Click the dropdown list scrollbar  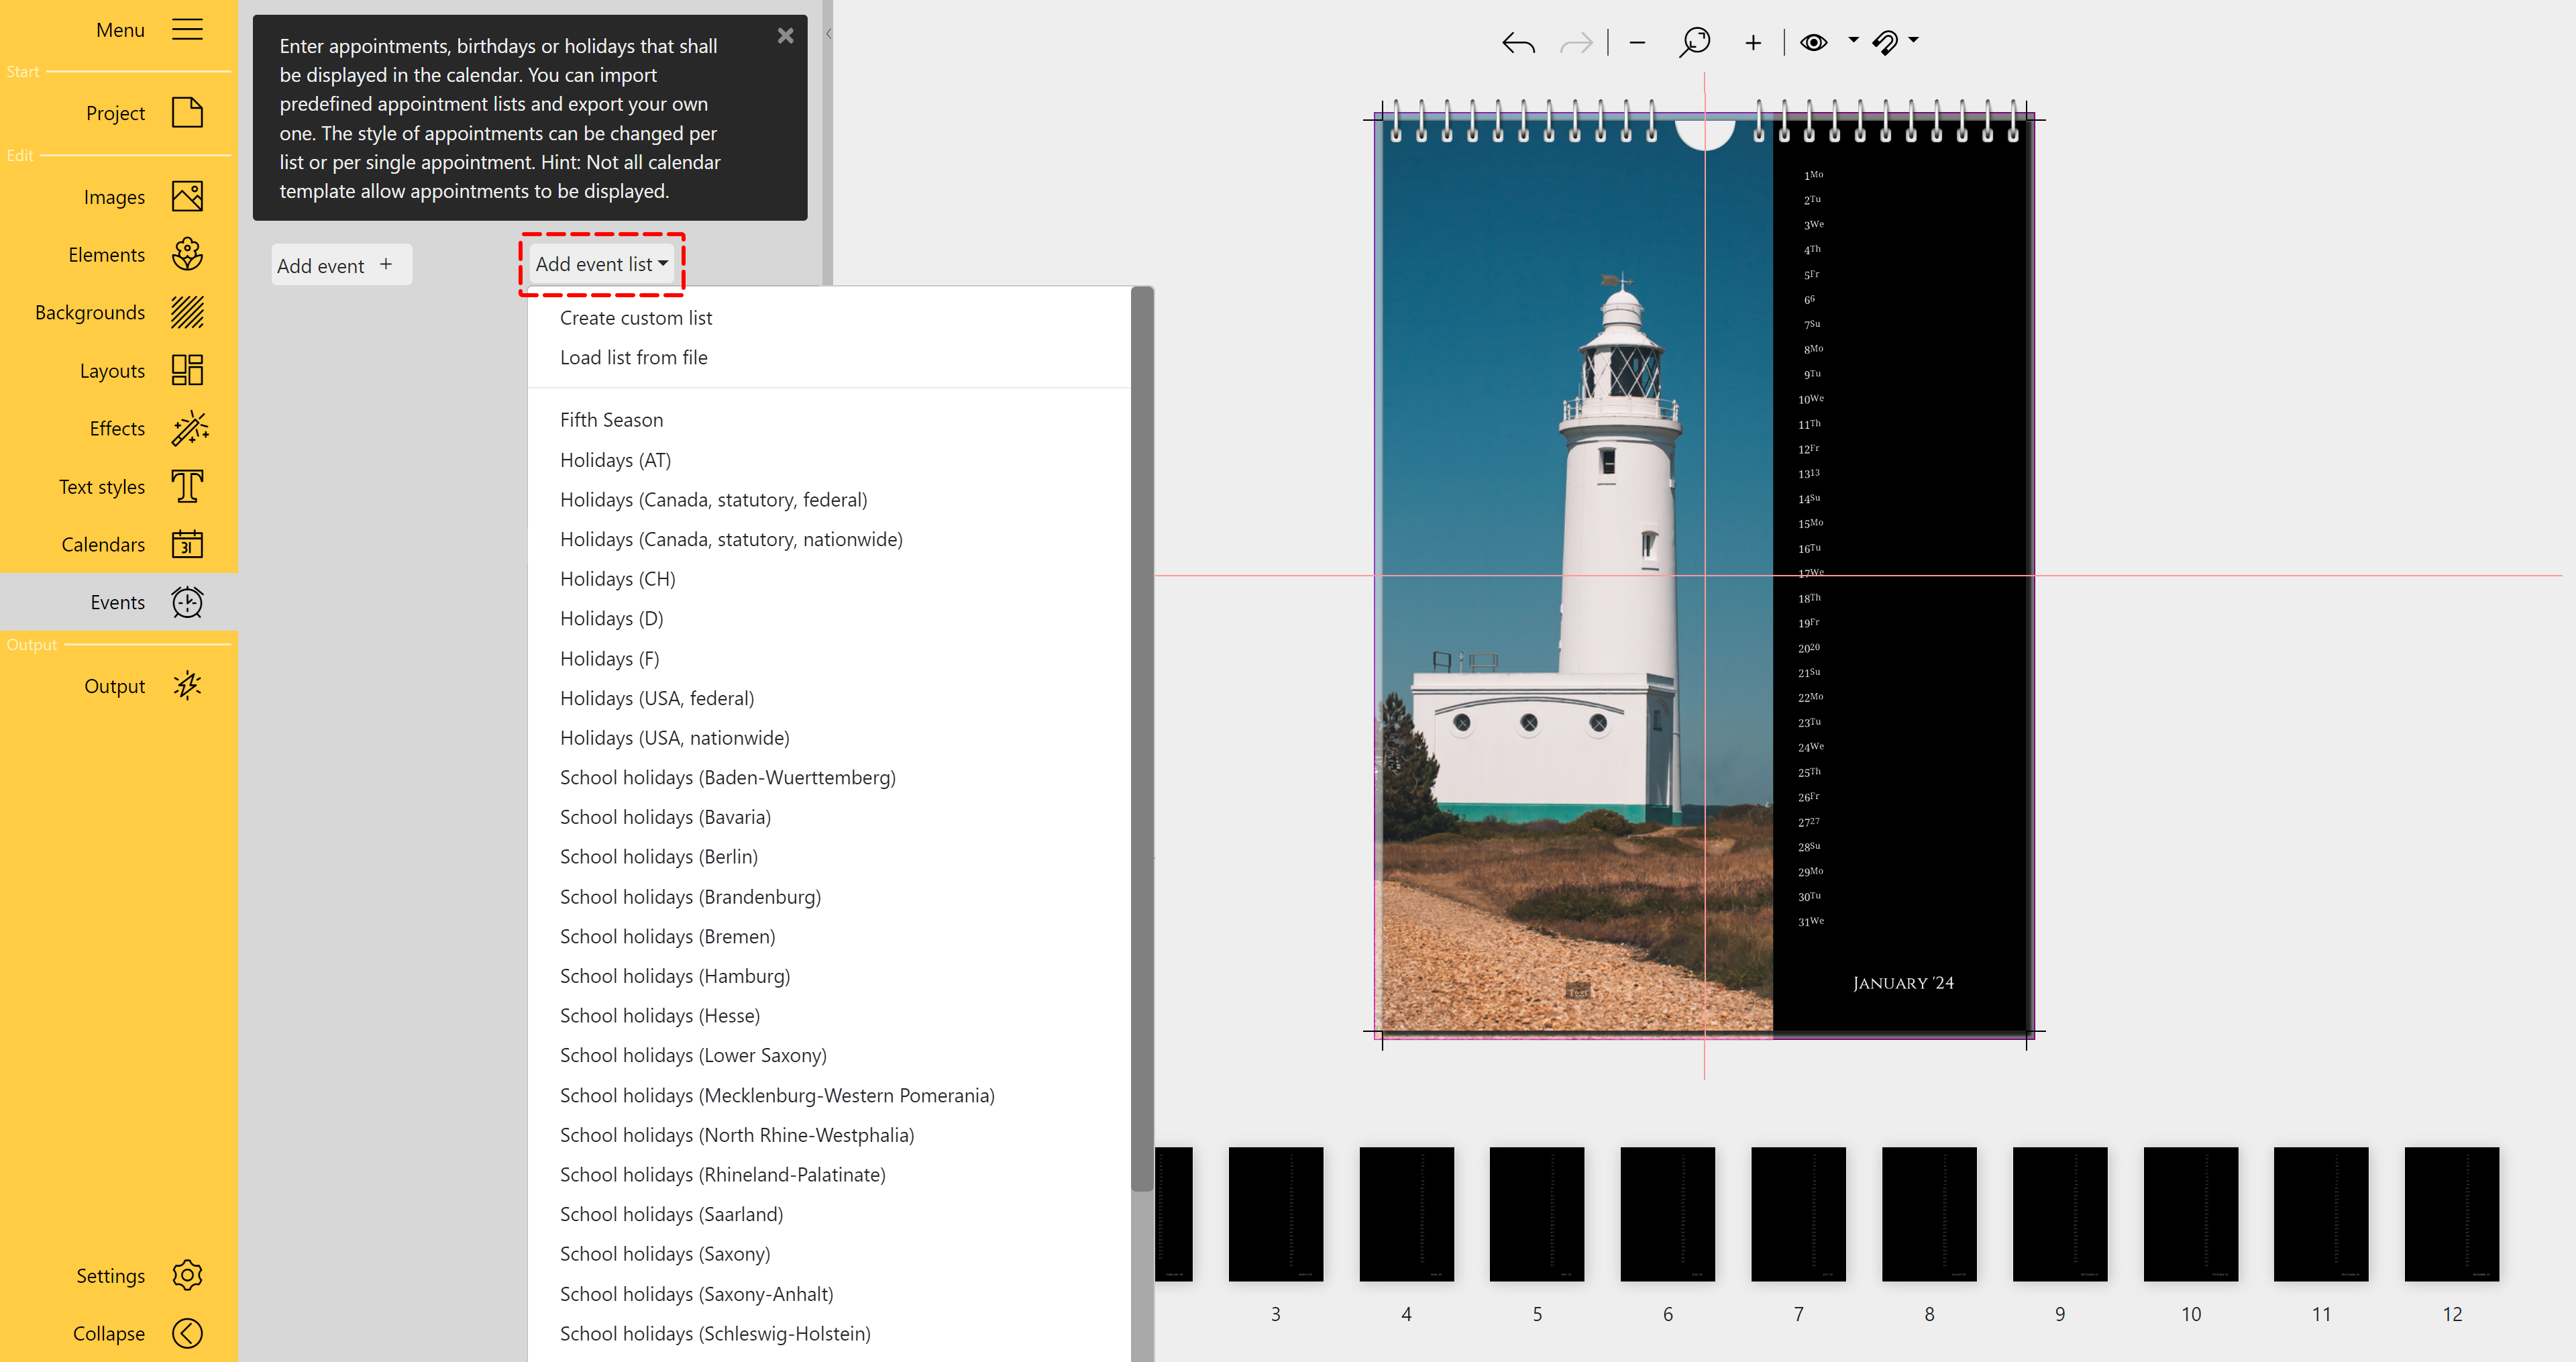pos(1141,740)
